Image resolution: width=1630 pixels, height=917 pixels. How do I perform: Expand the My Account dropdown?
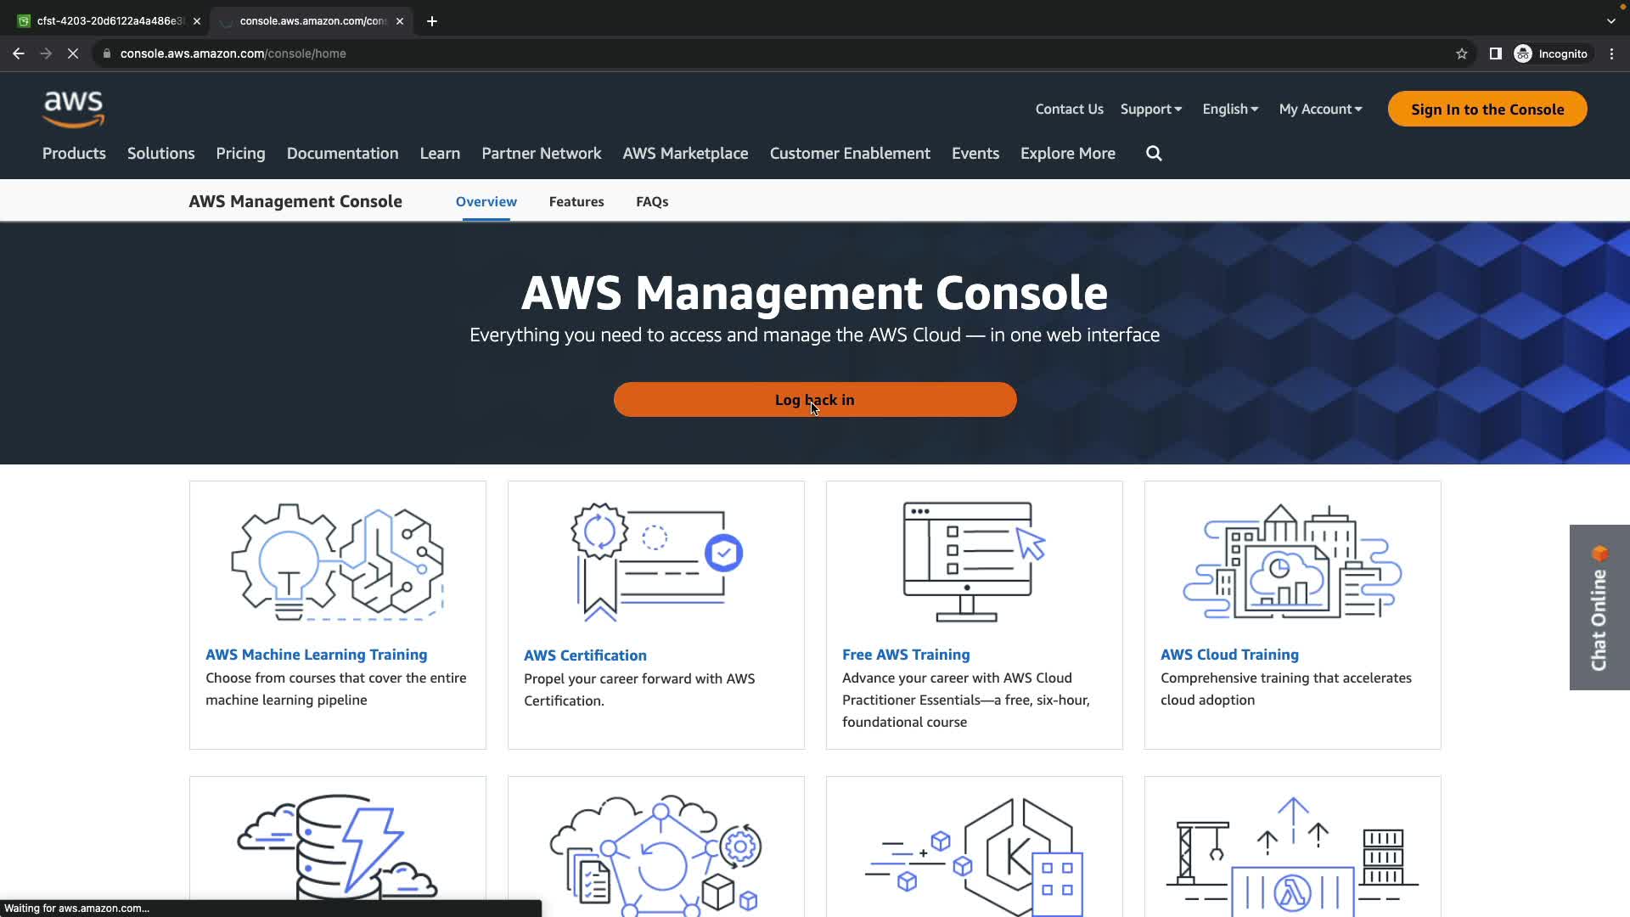point(1320,109)
